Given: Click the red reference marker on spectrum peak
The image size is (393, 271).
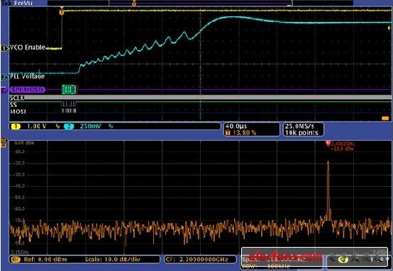Looking at the screenshot, I should [328, 143].
